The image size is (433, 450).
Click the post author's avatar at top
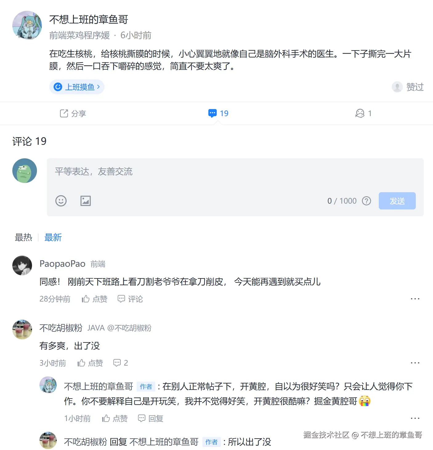(x=27, y=25)
